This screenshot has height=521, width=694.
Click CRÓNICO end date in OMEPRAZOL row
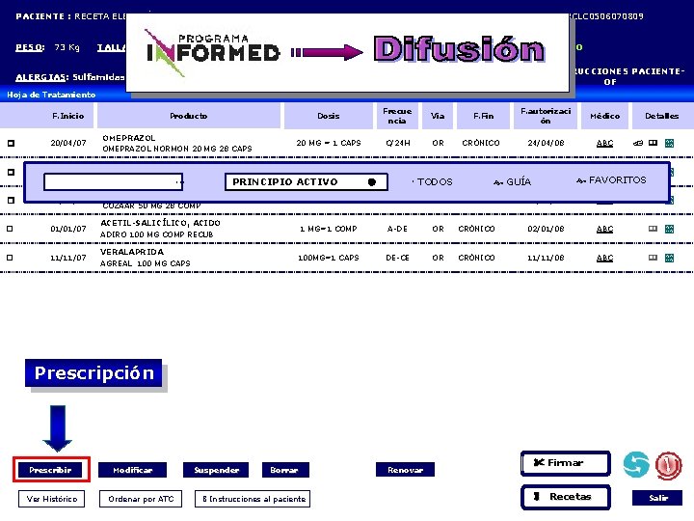coord(481,143)
